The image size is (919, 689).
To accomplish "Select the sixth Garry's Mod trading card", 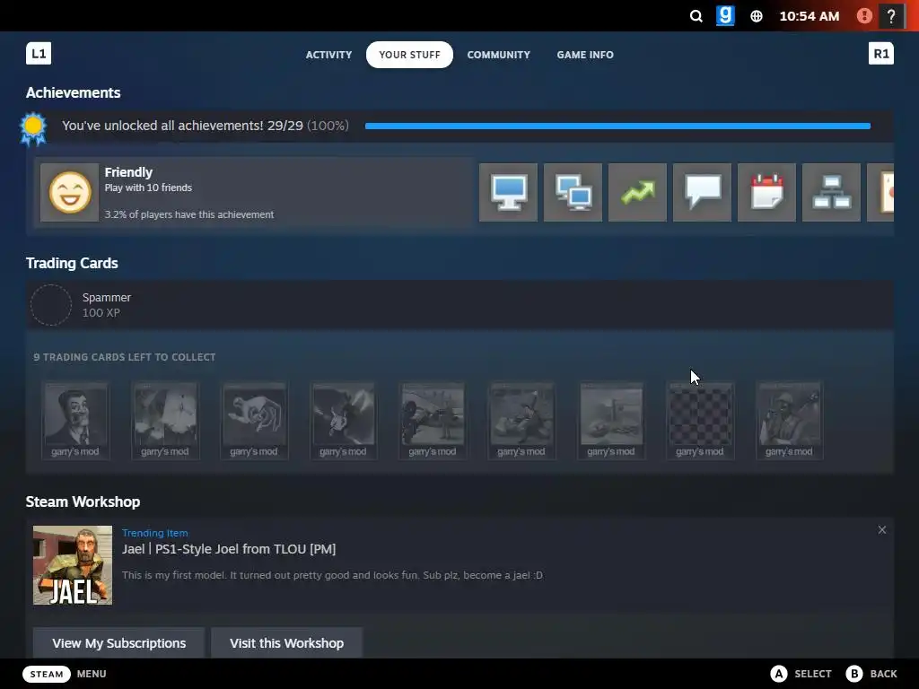I will click(521, 421).
